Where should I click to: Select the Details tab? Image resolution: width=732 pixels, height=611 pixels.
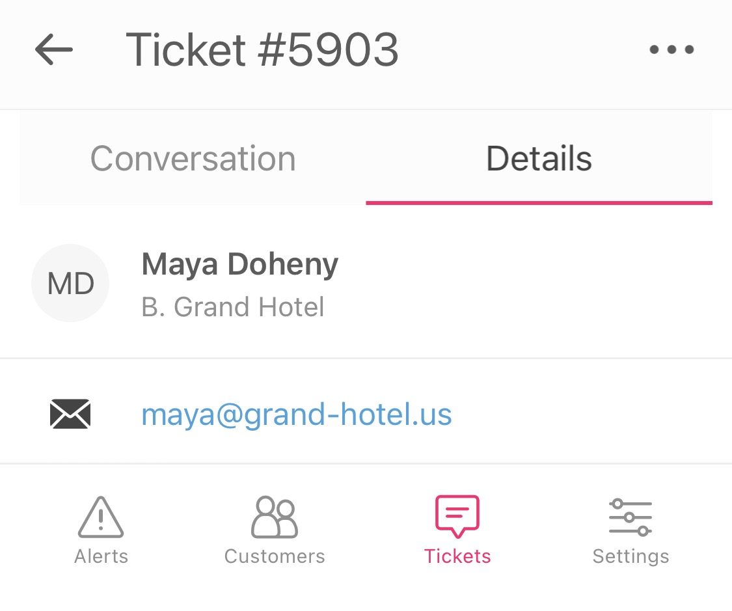pyautogui.click(x=539, y=158)
